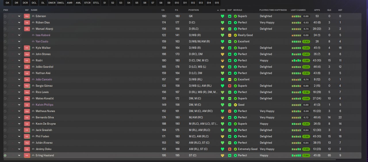Select the STCL position slot
The width and height of the screenshot is (368, 162).
coord(96,3)
